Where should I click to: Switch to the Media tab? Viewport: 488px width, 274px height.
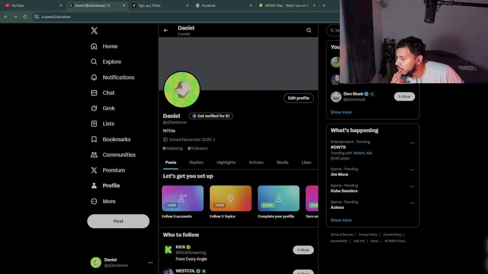click(283, 162)
